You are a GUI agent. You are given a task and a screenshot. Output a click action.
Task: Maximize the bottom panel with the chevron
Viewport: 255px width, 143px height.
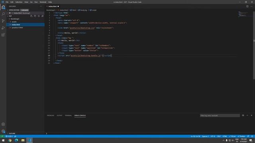coord(247,116)
